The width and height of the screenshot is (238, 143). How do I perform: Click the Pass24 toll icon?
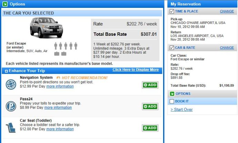[x=11, y=106]
